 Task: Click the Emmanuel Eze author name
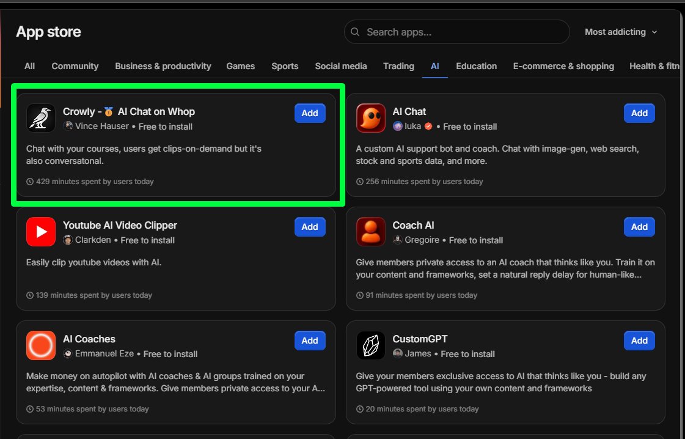click(x=104, y=353)
